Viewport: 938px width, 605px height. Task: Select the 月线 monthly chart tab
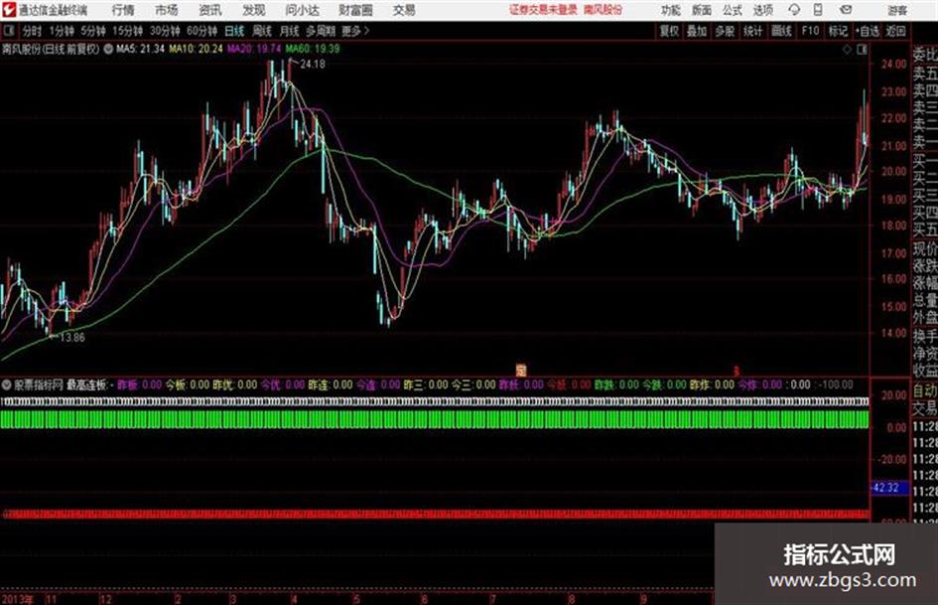pos(290,31)
